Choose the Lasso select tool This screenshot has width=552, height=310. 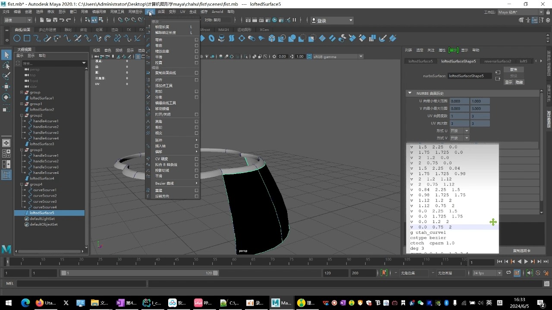pos(6,65)
